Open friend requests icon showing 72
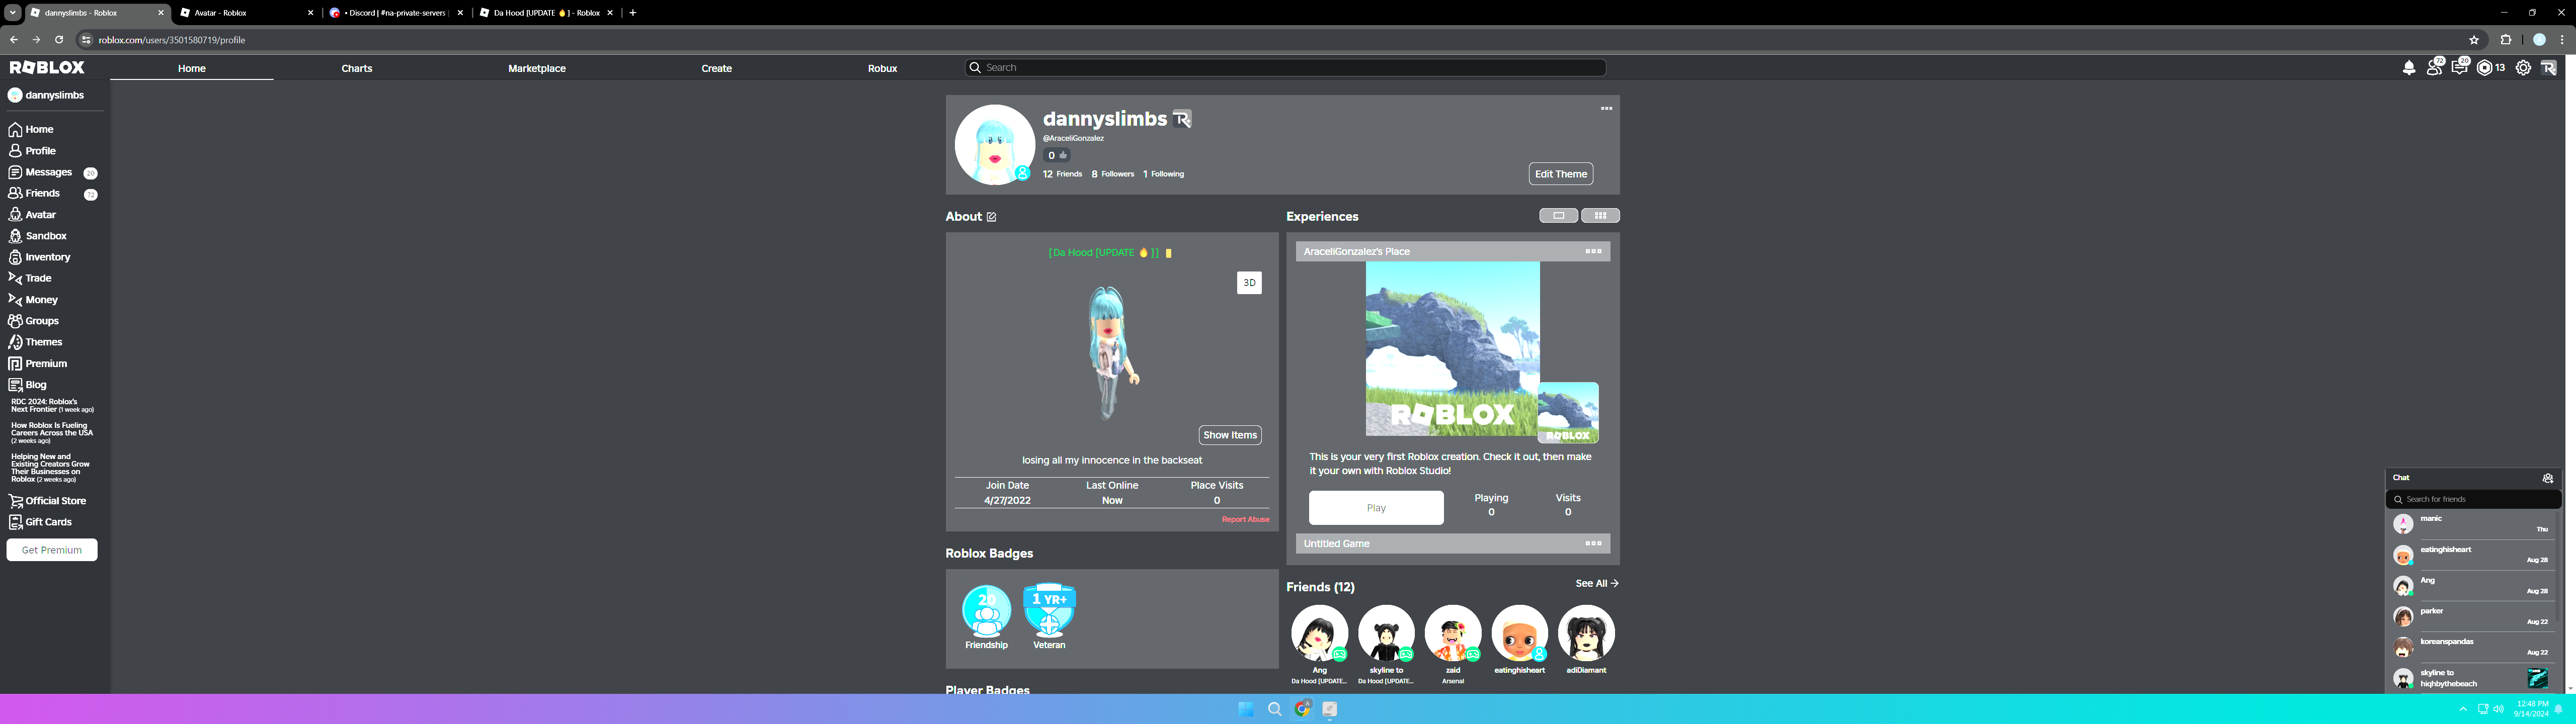This screenshot has height=724, width=2576. [x=2434, y=68]
